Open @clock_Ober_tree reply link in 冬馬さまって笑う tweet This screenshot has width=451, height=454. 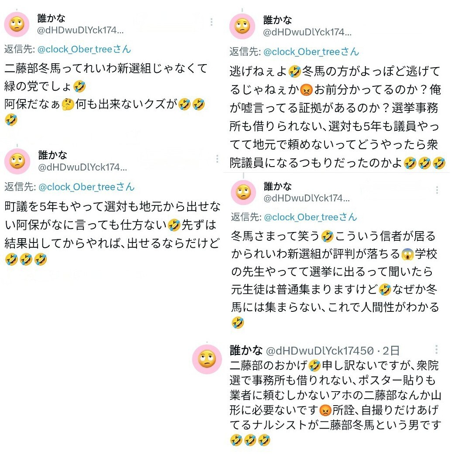point(310,217)
